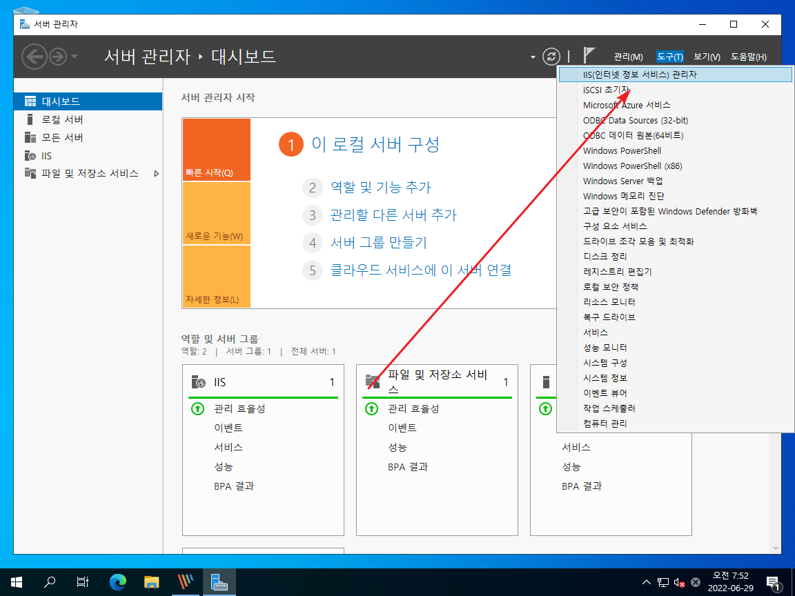Select 로컬 서버 in the left navigation
Viewport: 795px width, 596px height.
click(88, 119)
